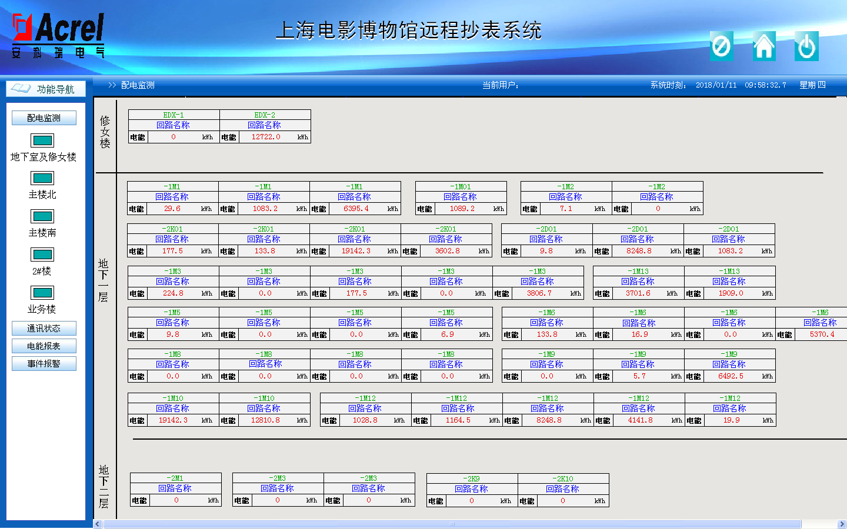Screen dimensions: 847x529
Task: Click the horizontal scrollbar thumb
Action: pos(452,524)
